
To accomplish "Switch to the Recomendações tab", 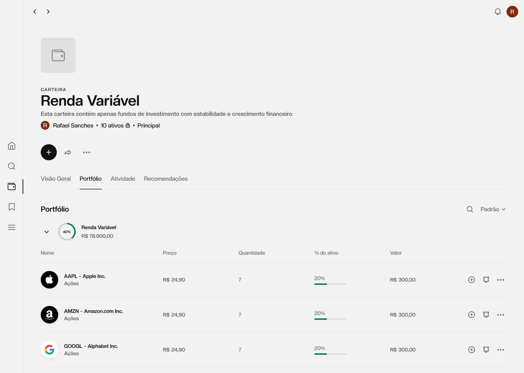I will click(x=166, y=178).
